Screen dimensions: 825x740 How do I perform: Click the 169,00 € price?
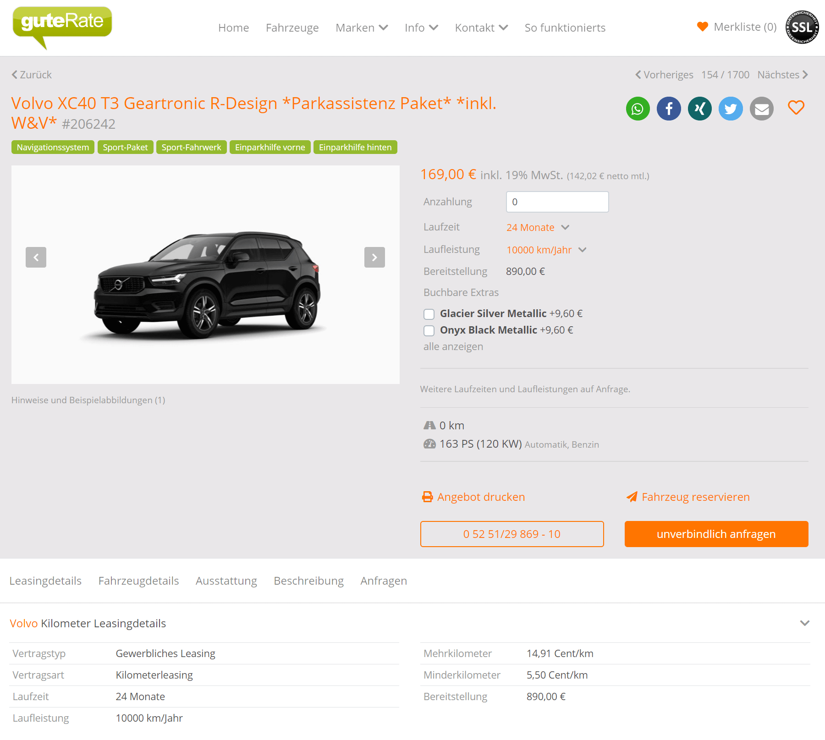pyautogui.click(x=448, y=174)
